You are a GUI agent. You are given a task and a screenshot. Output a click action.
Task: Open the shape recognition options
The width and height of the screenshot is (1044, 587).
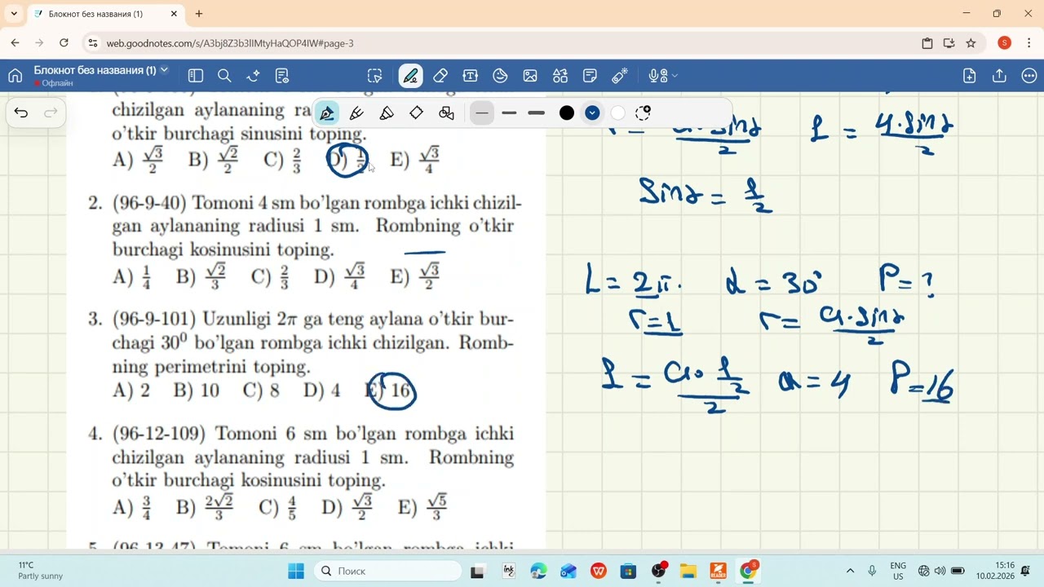[x=446, y=113]
